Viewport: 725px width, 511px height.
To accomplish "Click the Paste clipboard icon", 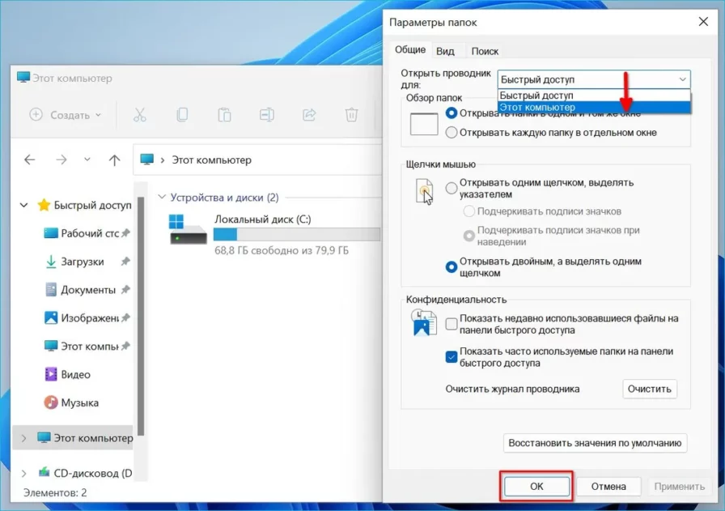I will tap(224, 115).
